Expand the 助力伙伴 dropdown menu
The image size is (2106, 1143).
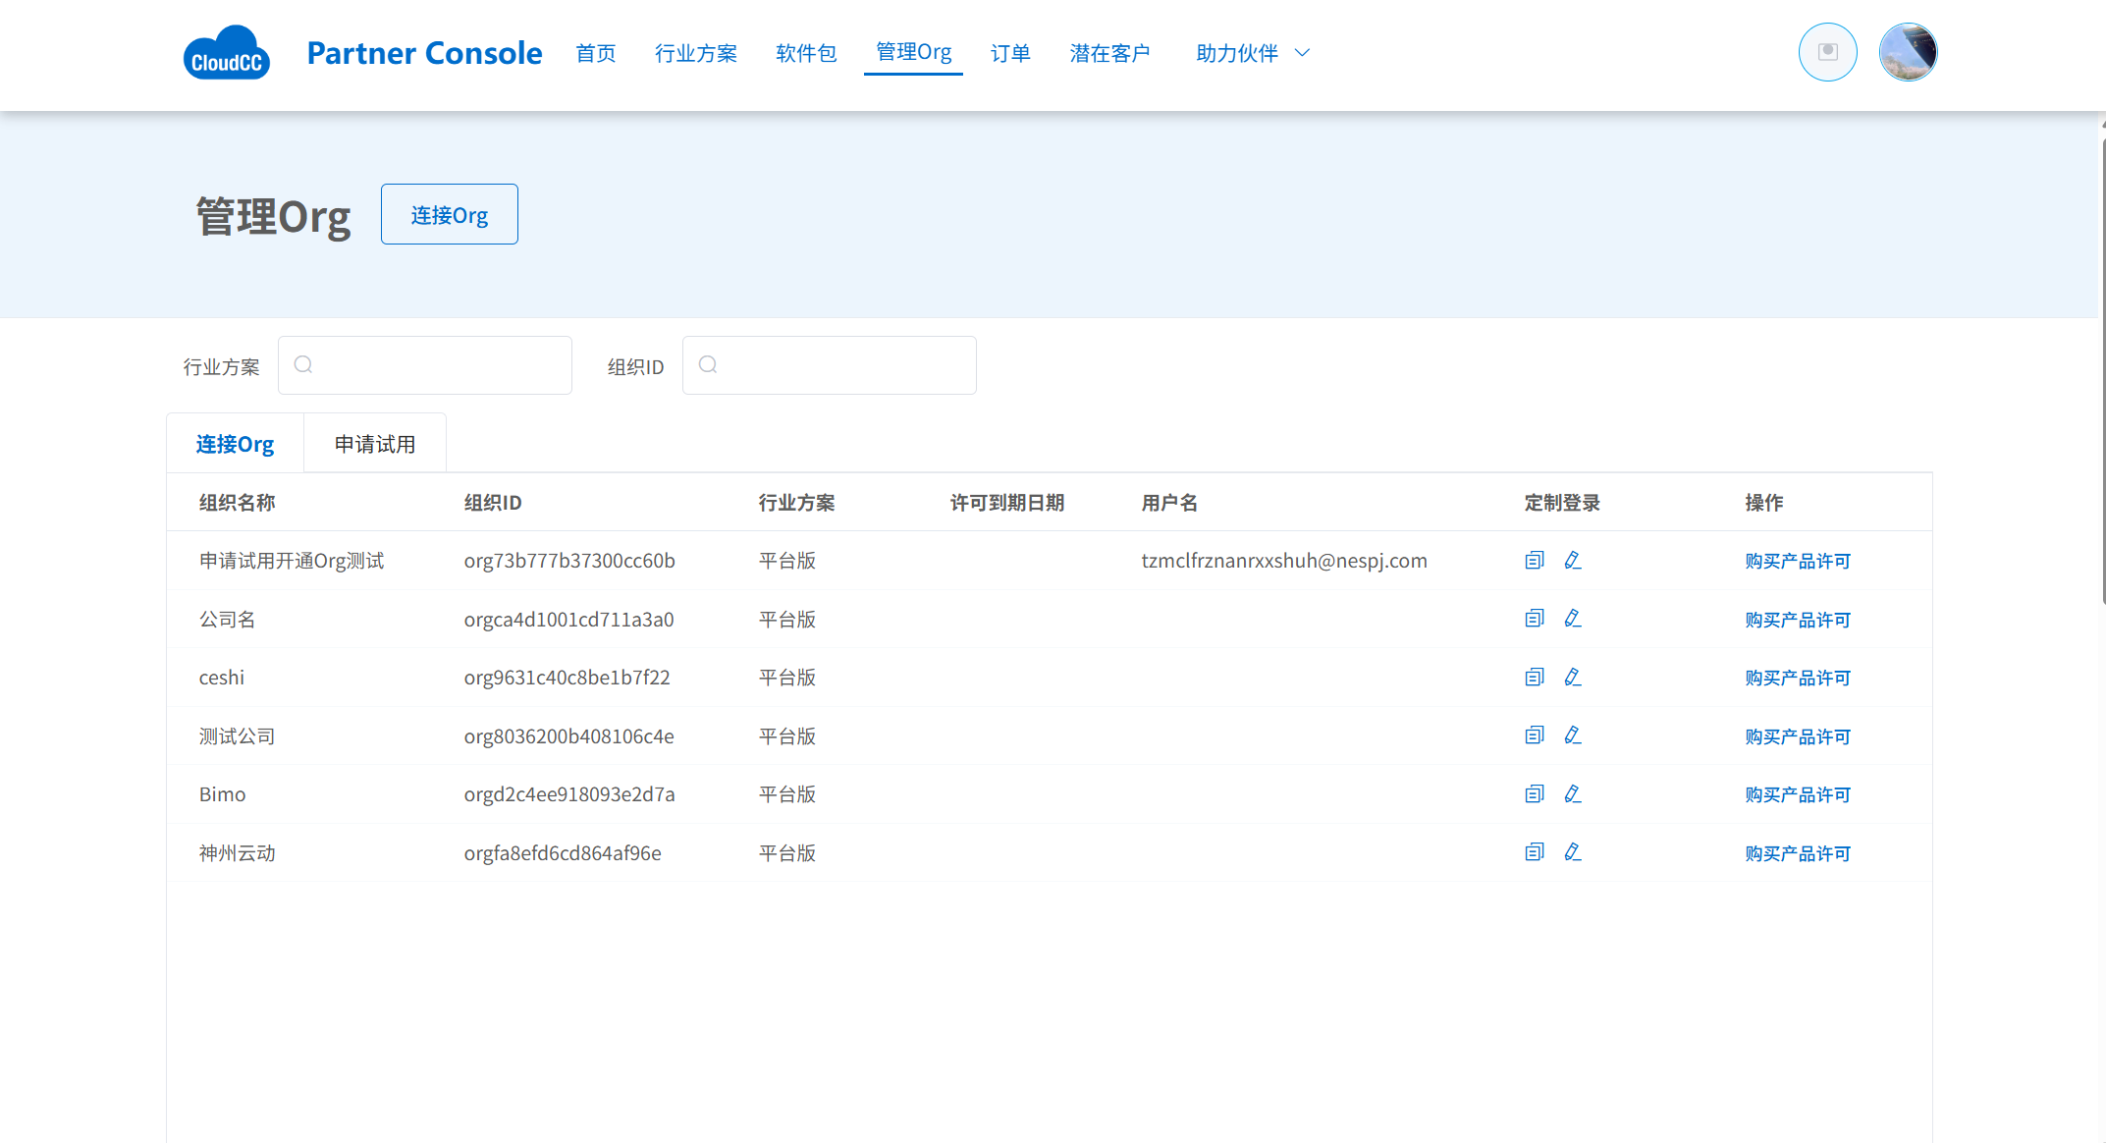click(x=1253, y=53)
